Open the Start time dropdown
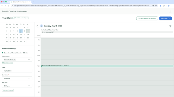This screenshot has height=97, width=174. (x=17, y=78)
